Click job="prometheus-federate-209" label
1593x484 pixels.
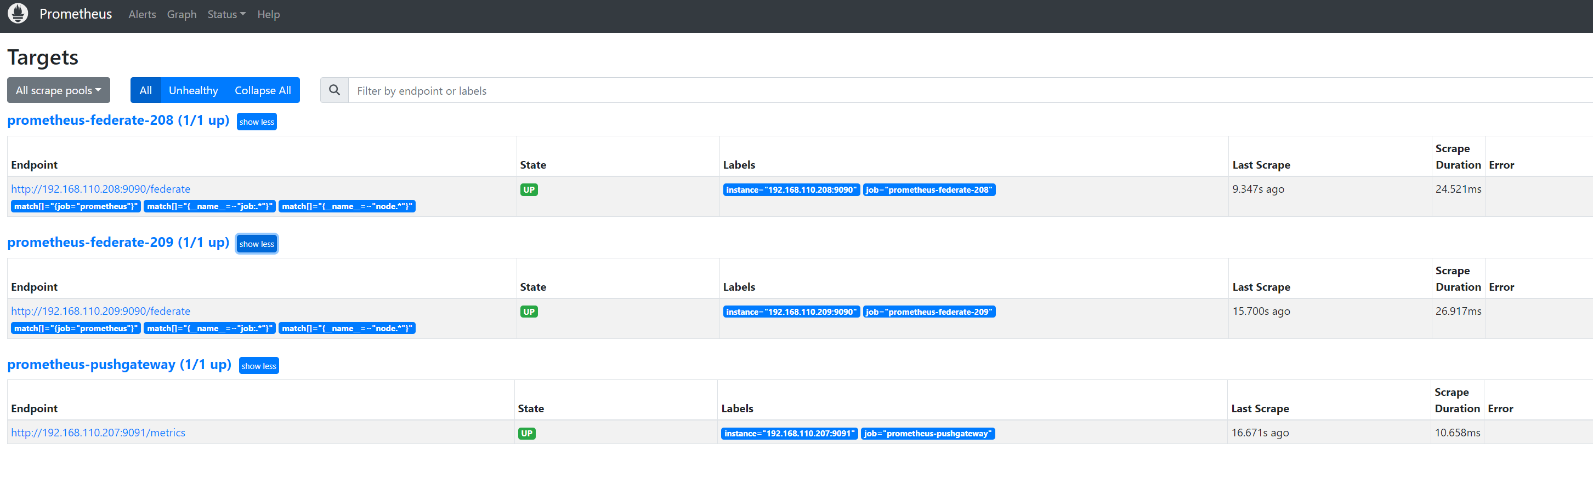point(929,312)
